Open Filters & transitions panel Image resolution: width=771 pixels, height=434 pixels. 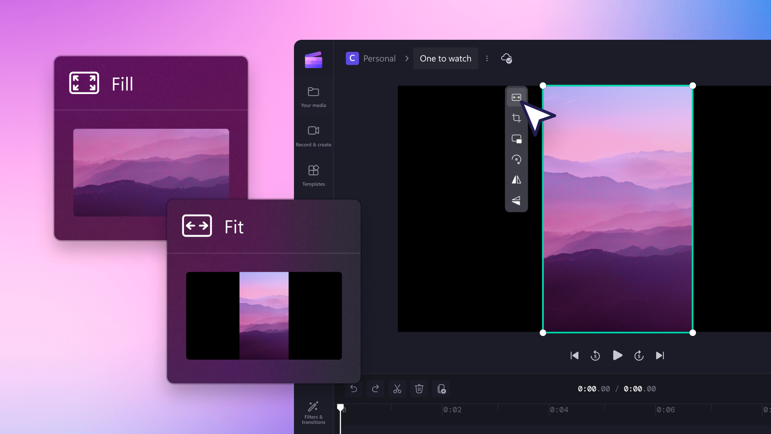[x=312, y=412]
